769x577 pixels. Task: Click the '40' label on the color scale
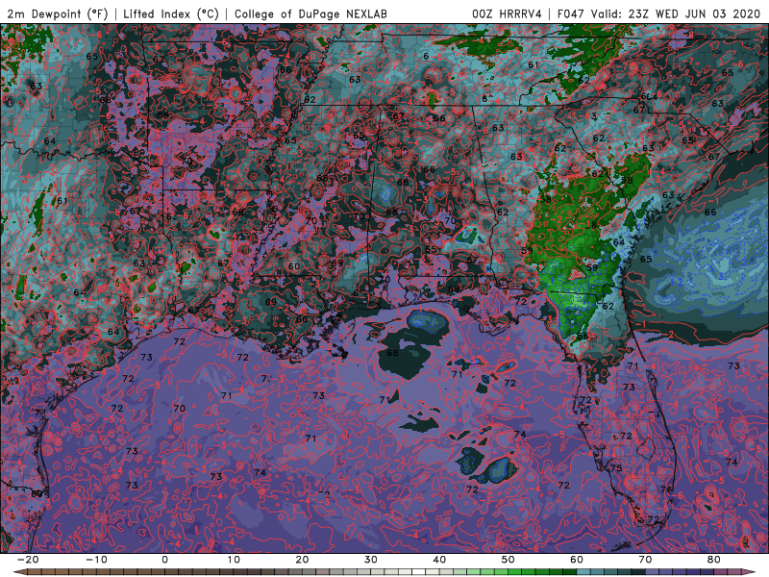439,560
